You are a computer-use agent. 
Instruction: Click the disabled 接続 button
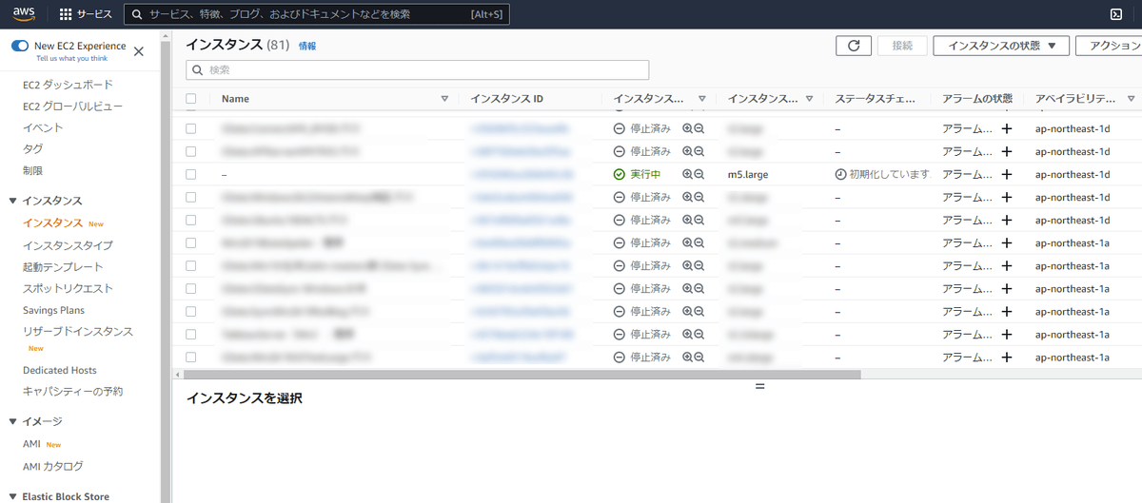(x=902, y=46)
